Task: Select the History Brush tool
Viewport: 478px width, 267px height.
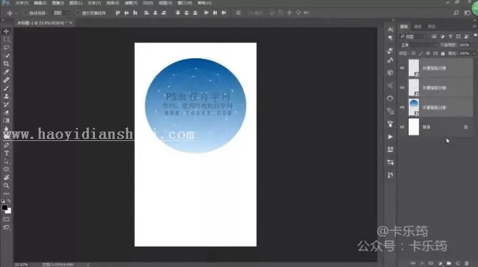Action: (x=6, y=104)
